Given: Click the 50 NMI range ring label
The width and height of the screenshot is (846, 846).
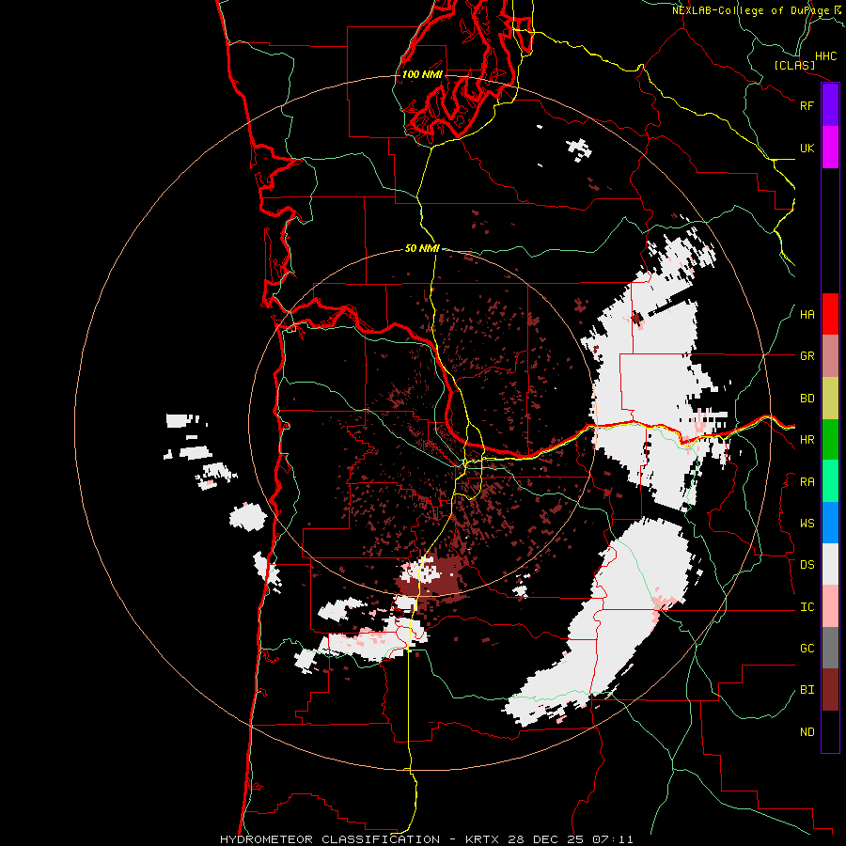Looking at the screenshot, I should coord(422,248).
